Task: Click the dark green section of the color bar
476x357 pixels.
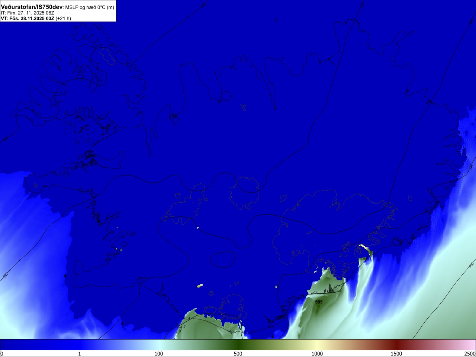Action: [x=238, y=345]
